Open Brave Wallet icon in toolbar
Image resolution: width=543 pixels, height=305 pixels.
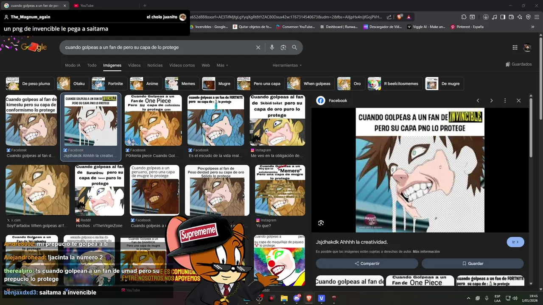point(511,17)
